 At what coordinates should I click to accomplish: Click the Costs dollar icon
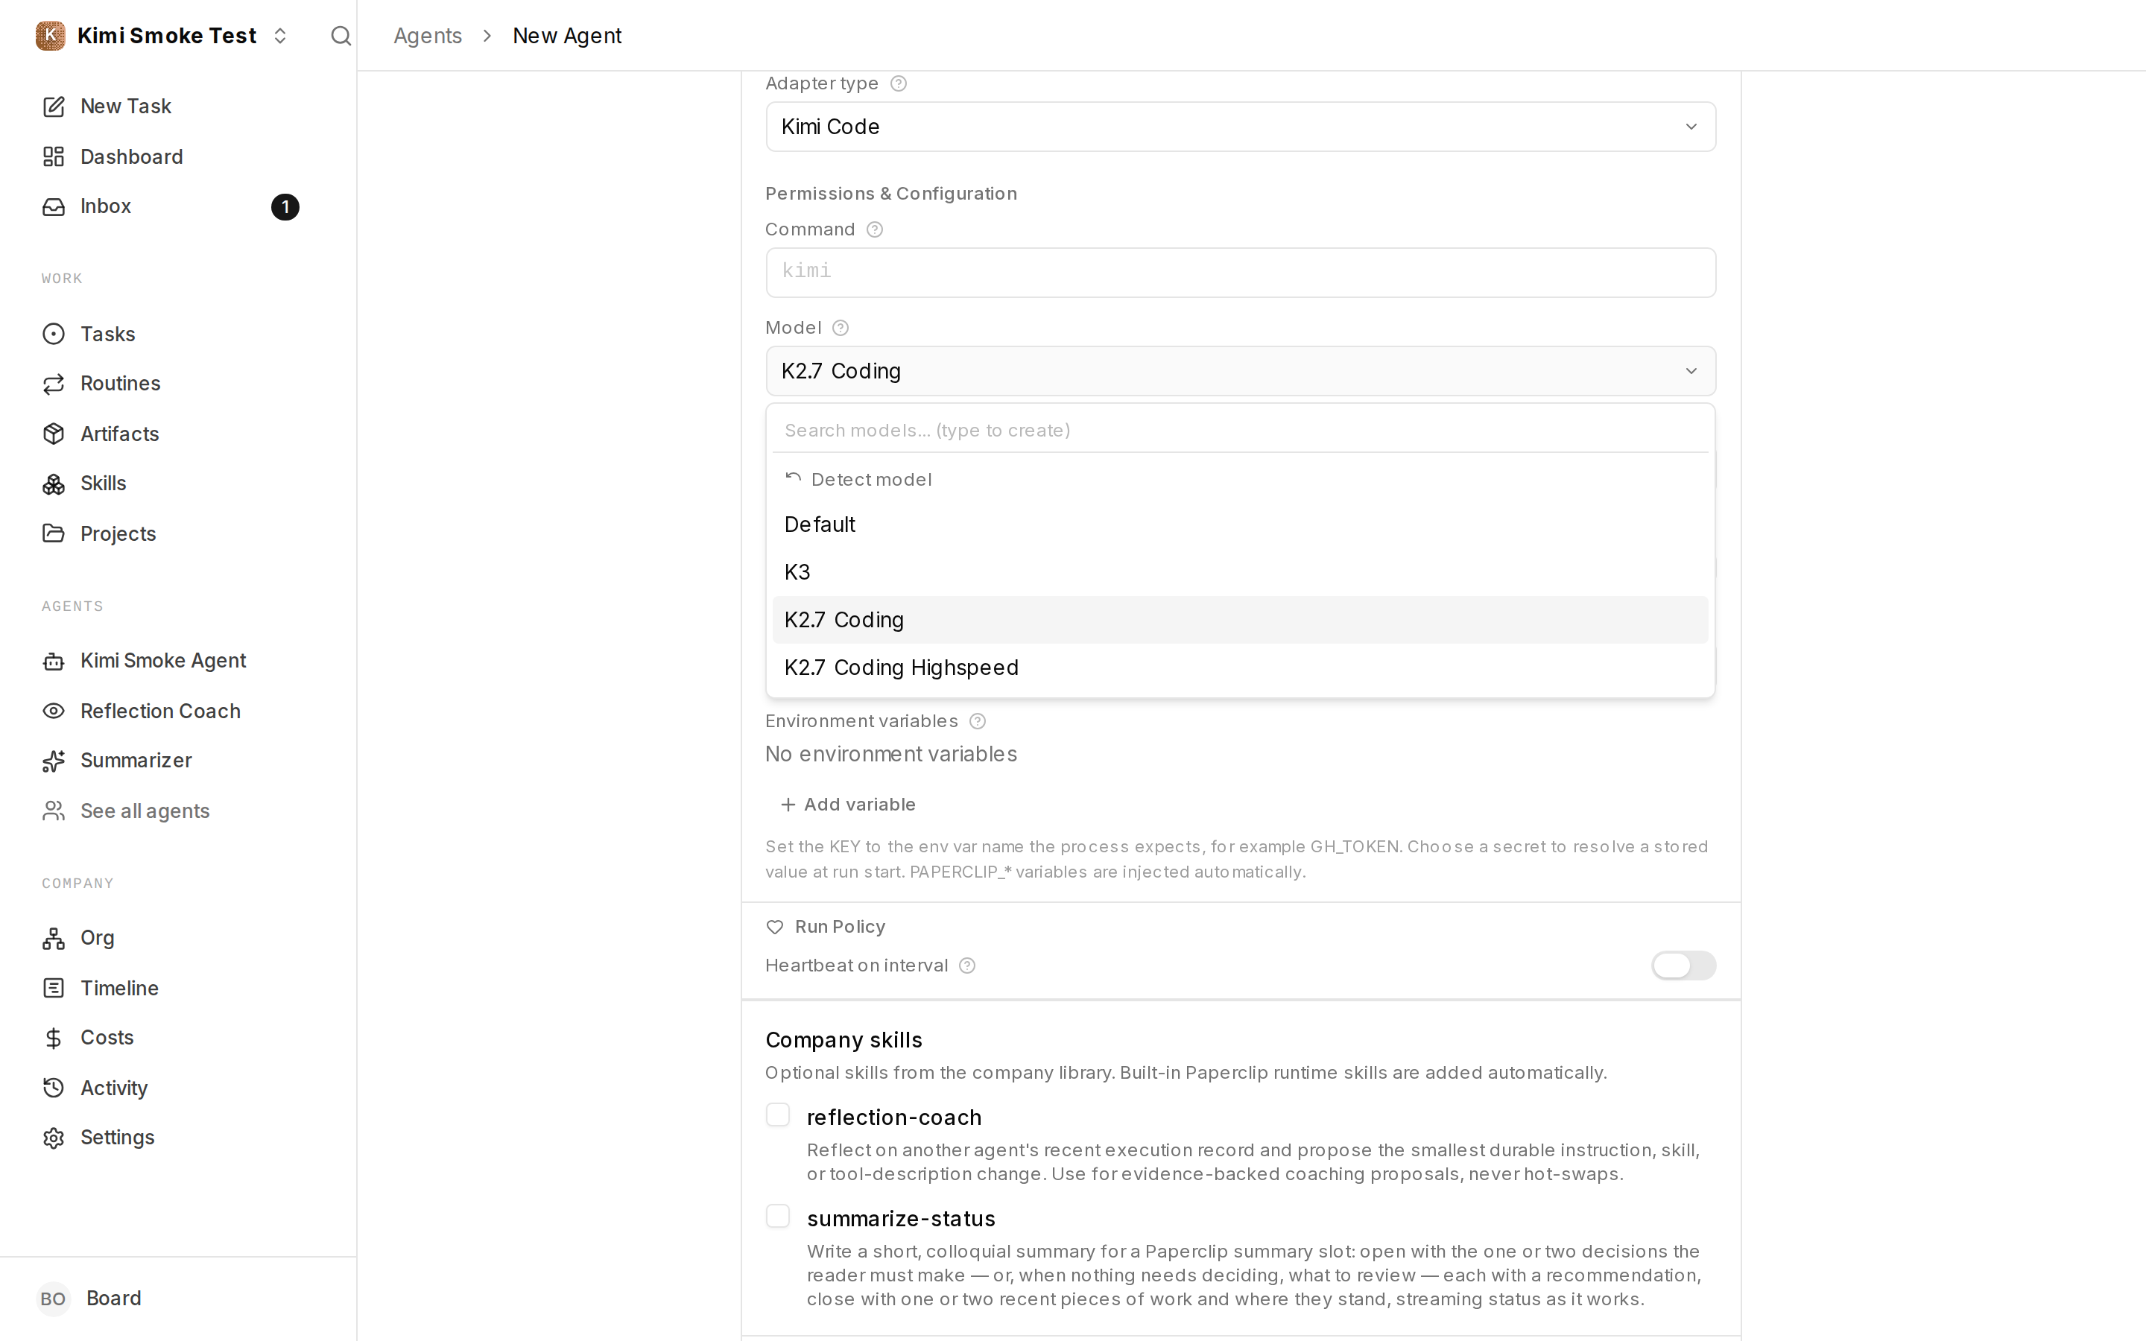tap(53, 1038)
